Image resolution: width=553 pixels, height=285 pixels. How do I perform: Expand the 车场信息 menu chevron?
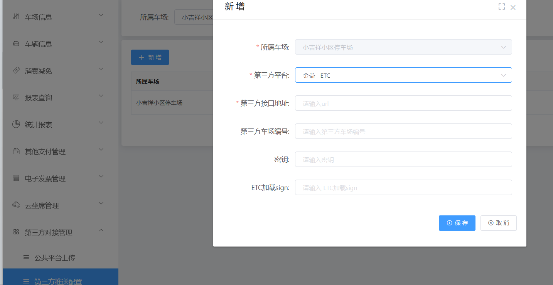click(x=101, y=15)
